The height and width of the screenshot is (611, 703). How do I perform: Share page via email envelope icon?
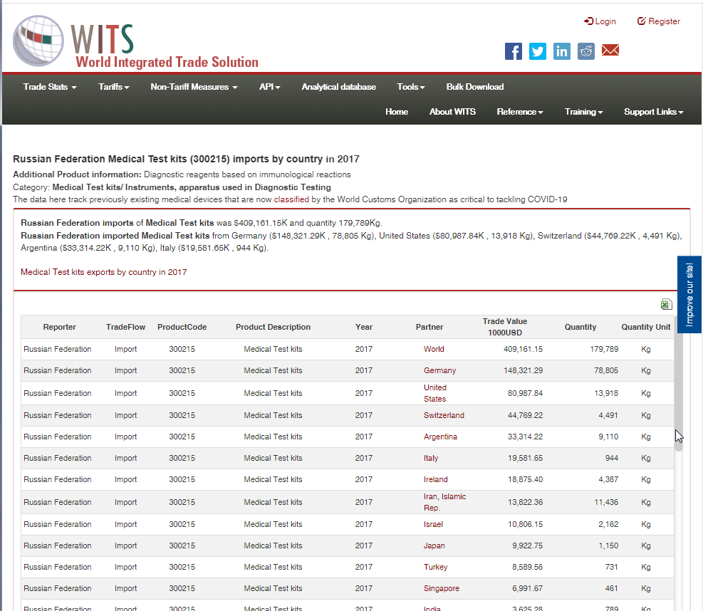coord(610,51)
